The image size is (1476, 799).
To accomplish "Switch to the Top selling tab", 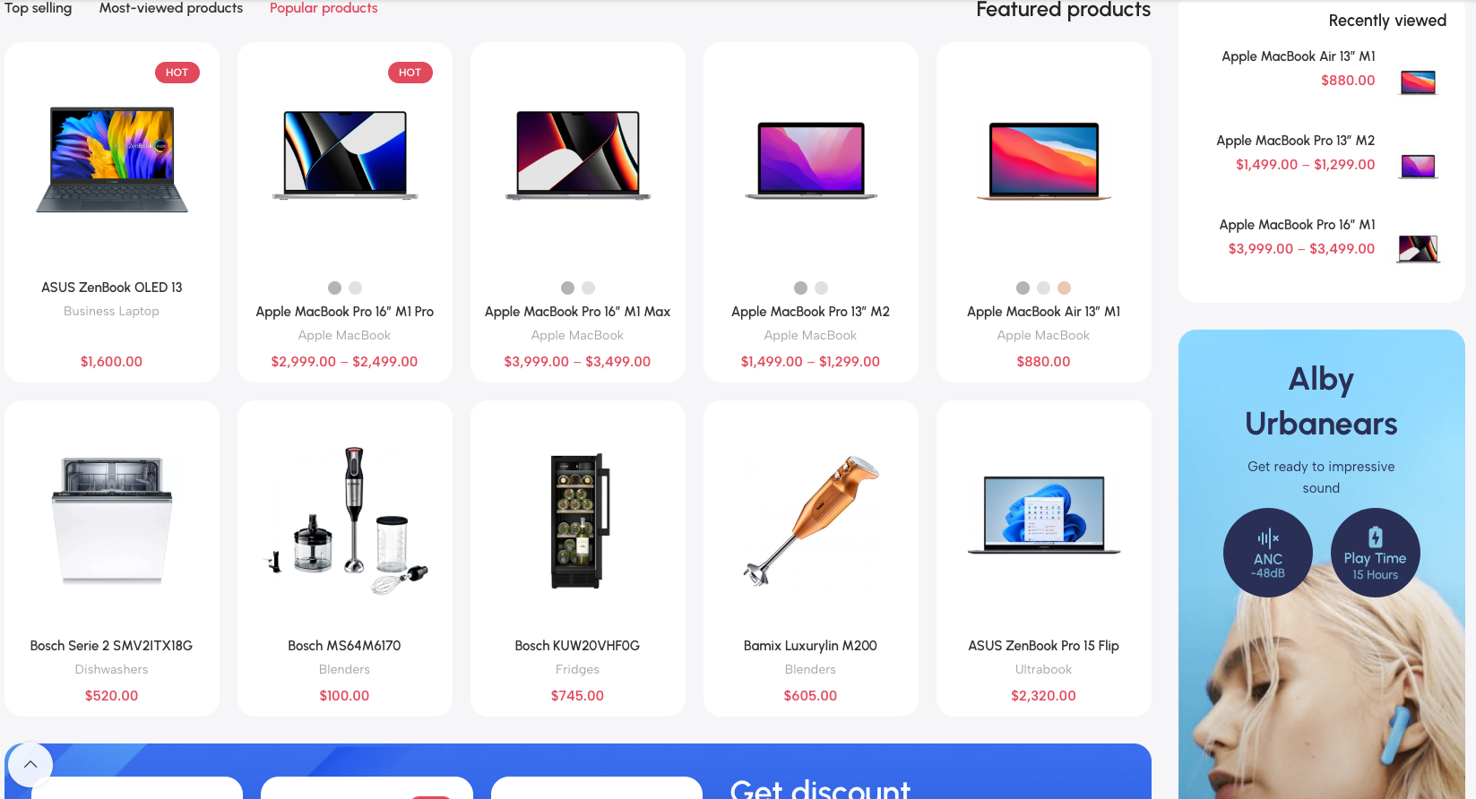I will pos(38,8).
